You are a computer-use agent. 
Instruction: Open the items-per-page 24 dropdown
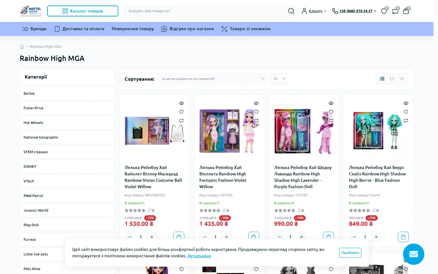coord(279,79)
